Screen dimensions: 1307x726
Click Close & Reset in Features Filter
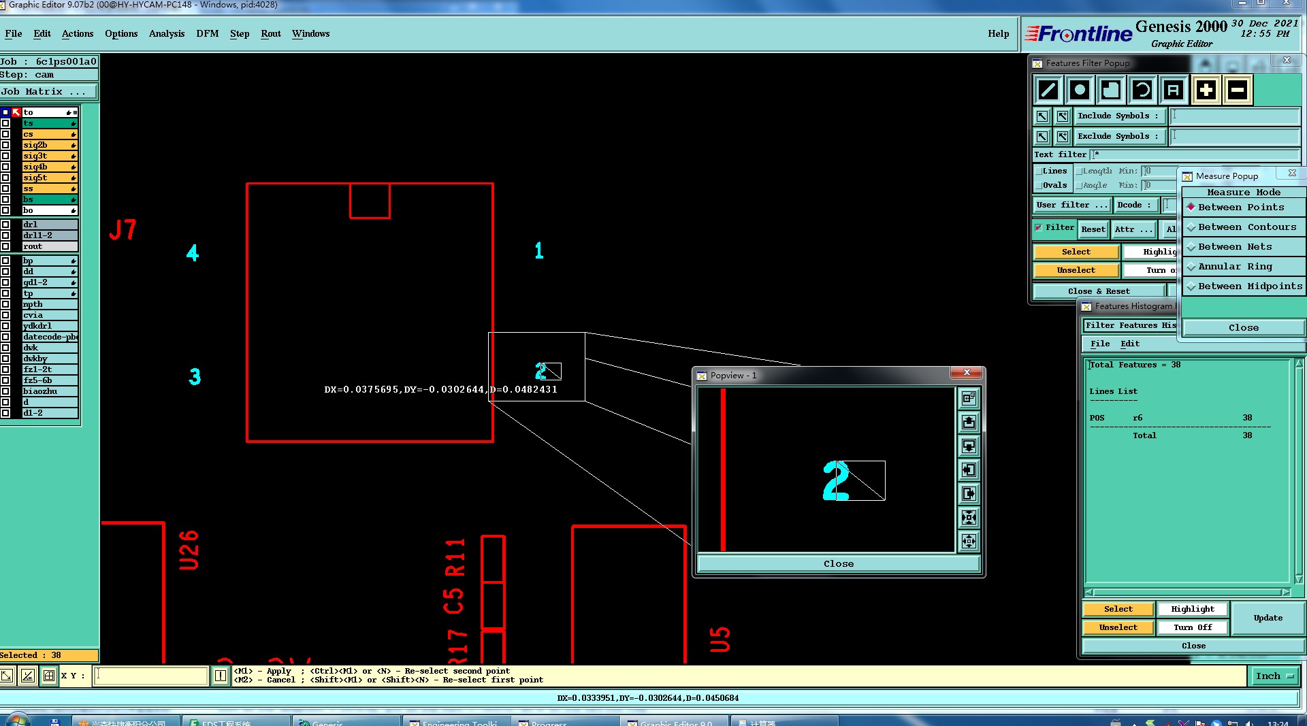(1099, 291)
